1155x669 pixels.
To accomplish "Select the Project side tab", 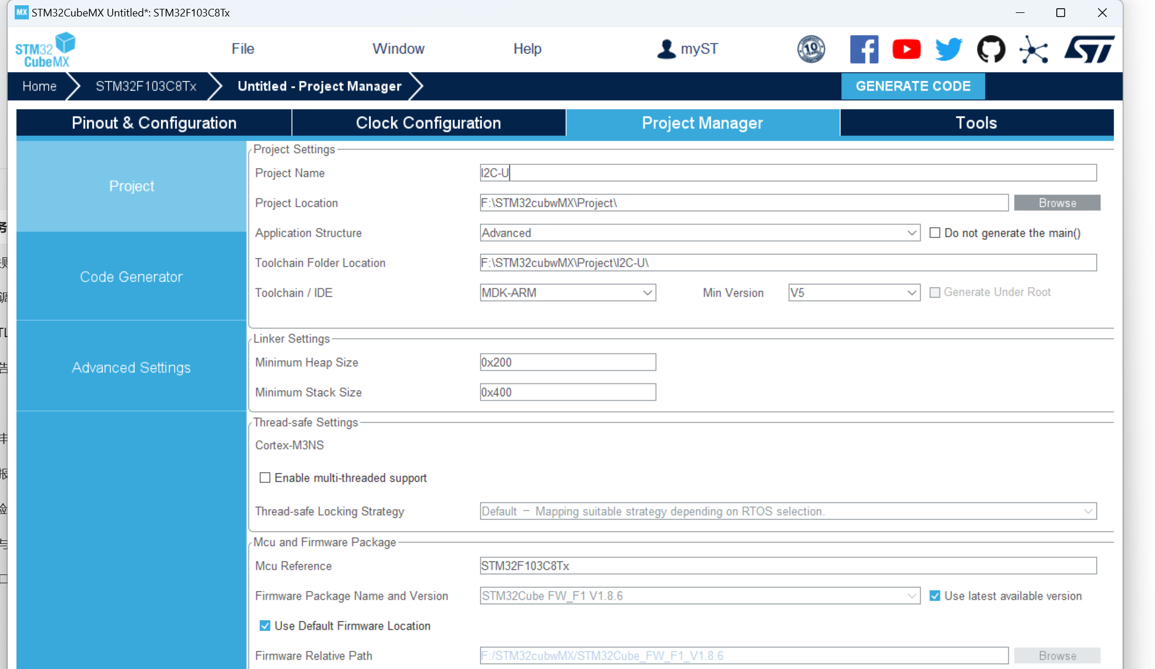I will 132,186.
